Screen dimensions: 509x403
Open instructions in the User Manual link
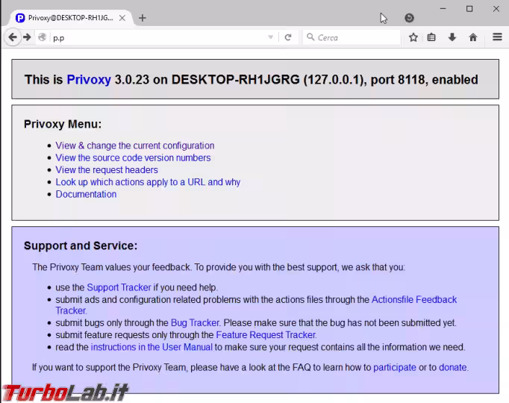click(x=152, y=347)
